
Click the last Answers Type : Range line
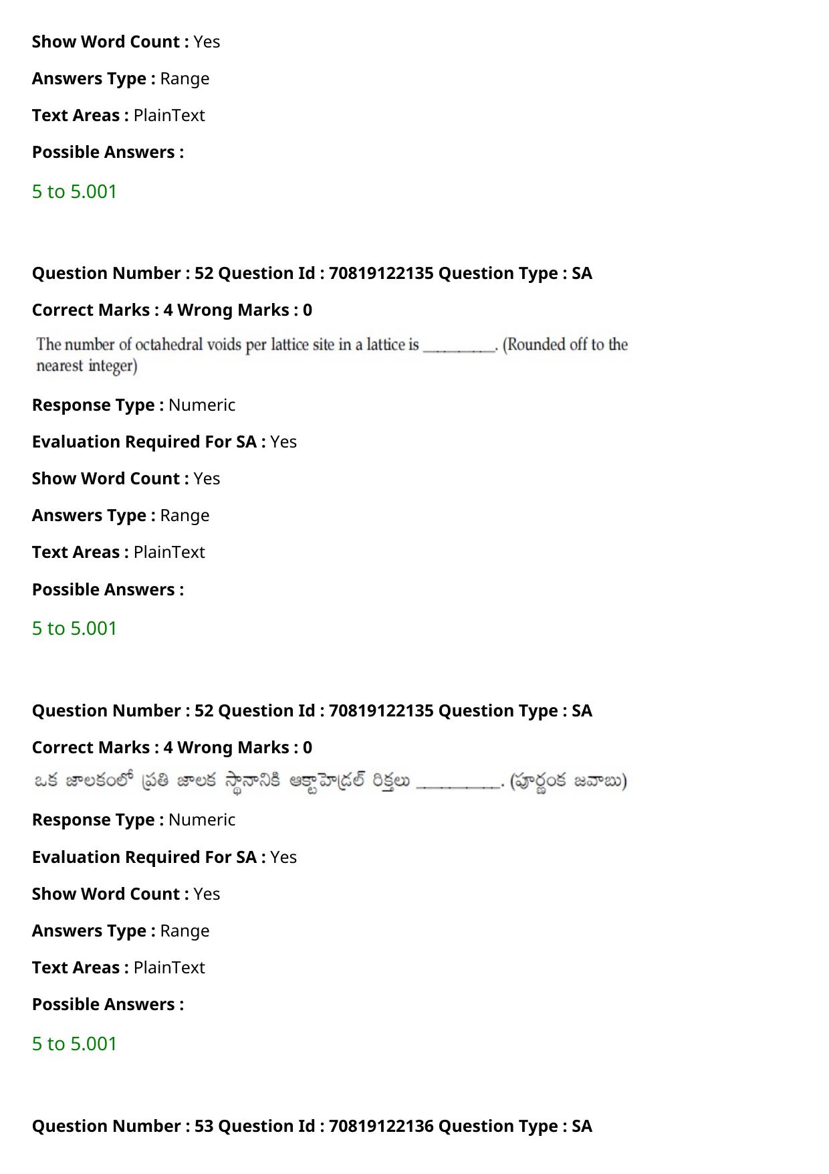click(121, 931)
